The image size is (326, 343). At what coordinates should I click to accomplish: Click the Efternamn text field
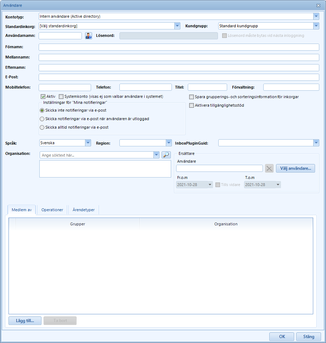point(179,68)
